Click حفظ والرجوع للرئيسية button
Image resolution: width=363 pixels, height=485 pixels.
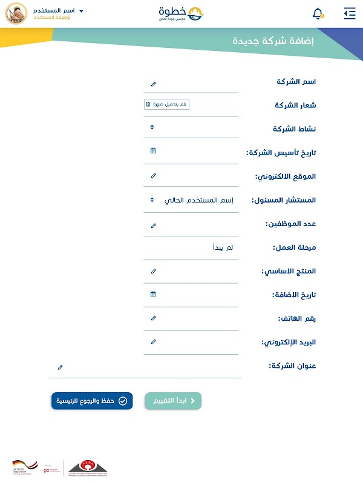tap(92, 401)
